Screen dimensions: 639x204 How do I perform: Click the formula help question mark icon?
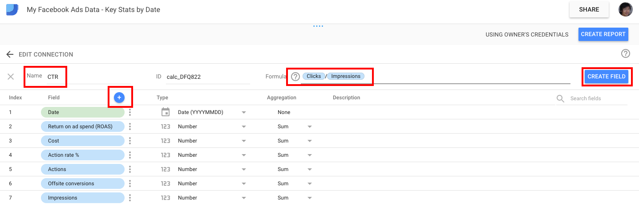click(x=295, y=77)
